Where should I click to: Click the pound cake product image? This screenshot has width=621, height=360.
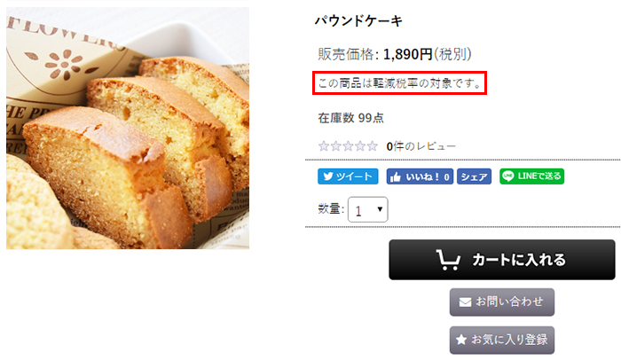pos(128,129)
